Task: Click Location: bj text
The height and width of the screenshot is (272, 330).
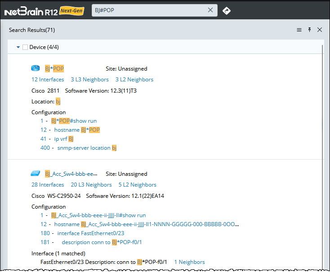Action: click(x=46, y=102)
